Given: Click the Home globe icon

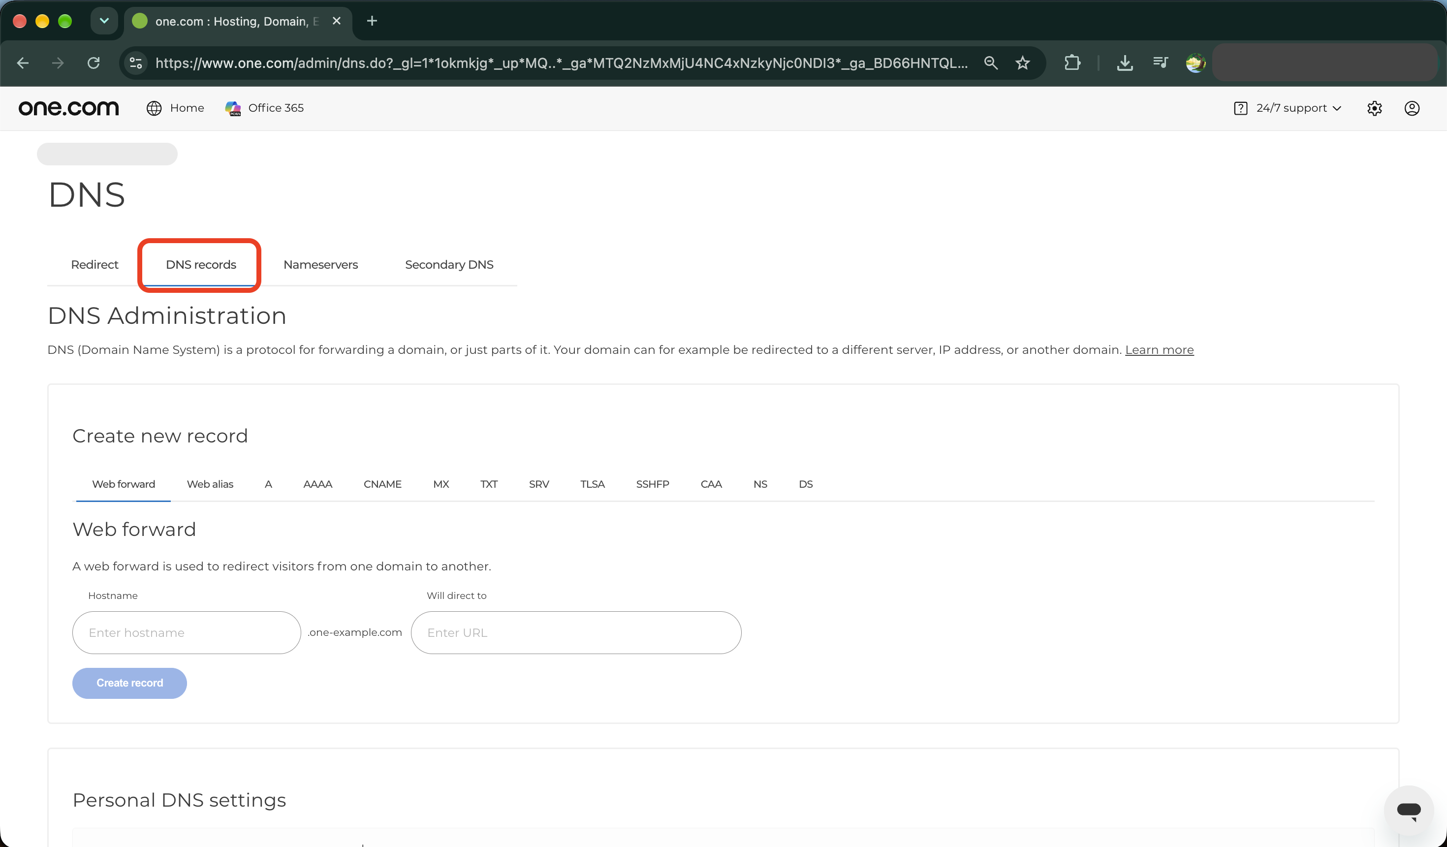Looking at the screenshot, I should (x=154, y=108).
